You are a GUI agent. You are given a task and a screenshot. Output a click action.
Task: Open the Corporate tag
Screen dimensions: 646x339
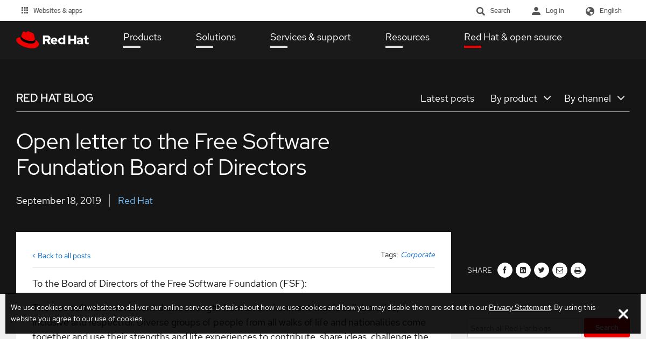click(x=418, y=255)
